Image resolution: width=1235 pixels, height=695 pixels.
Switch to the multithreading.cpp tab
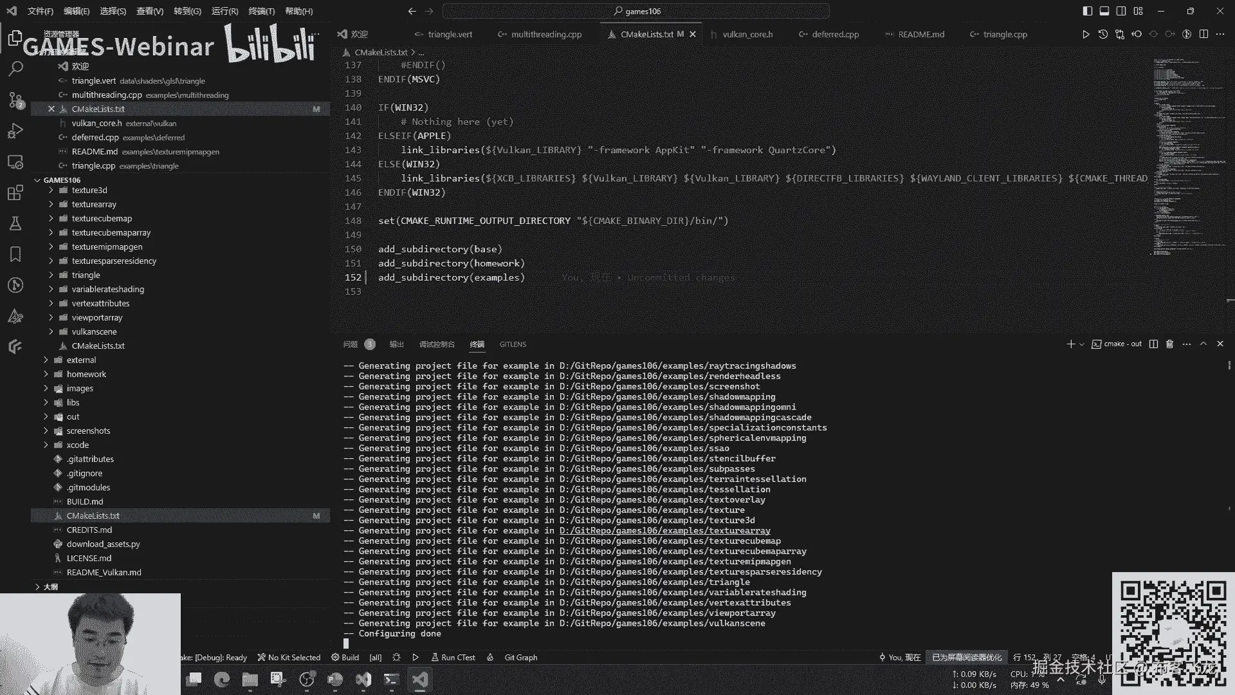click(x=545, y=34)
